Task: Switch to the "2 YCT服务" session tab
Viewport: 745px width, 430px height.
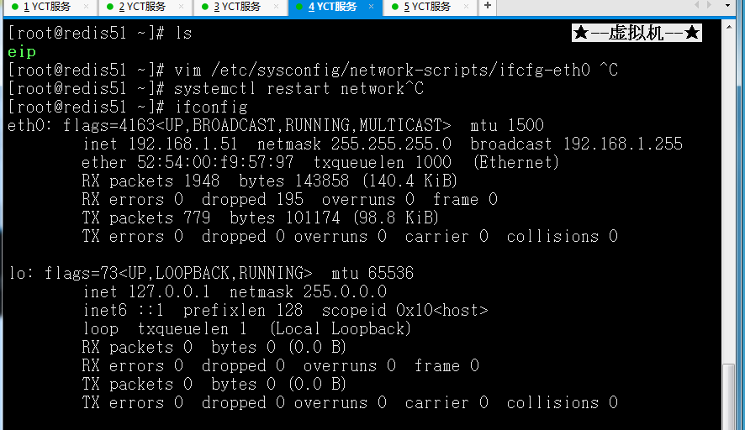Action: pos(145,7)
